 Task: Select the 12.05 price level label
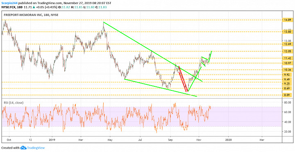[x=288, y=51]
